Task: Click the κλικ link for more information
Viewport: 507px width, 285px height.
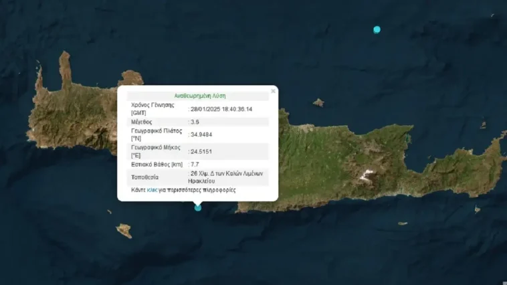Action: click(x=154, y=190)
